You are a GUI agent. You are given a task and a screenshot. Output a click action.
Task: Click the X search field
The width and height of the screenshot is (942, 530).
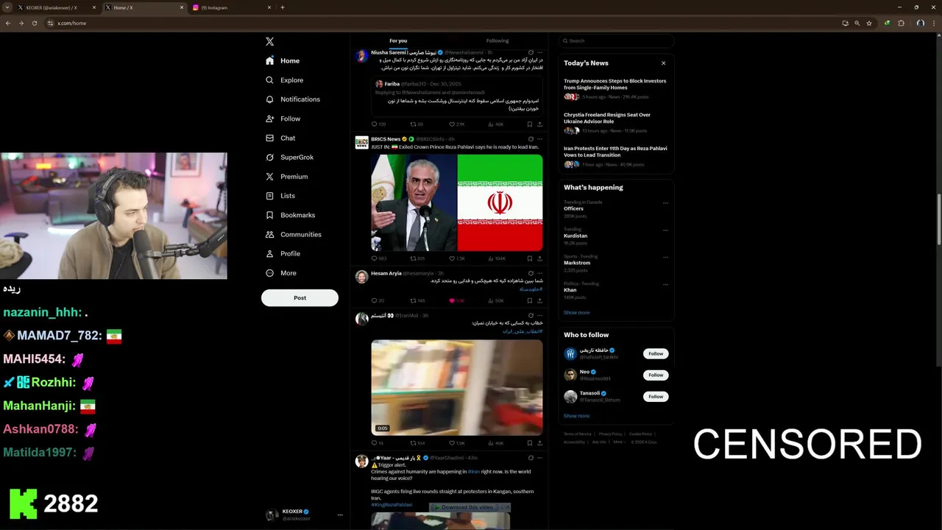pyautogui.click(x=616, y=40)
